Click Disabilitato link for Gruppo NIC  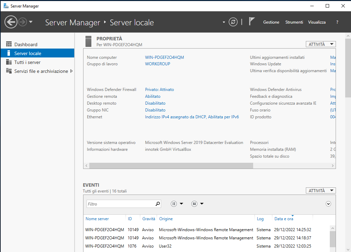click(155, 110)
